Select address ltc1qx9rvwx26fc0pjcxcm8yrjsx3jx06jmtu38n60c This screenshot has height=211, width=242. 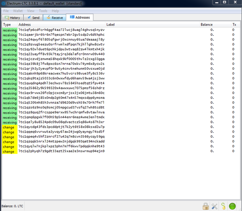point(61,93)
